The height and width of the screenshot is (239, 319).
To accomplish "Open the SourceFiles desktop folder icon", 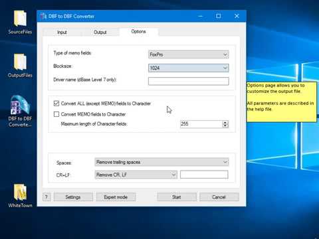I will (x=20, y=22).
